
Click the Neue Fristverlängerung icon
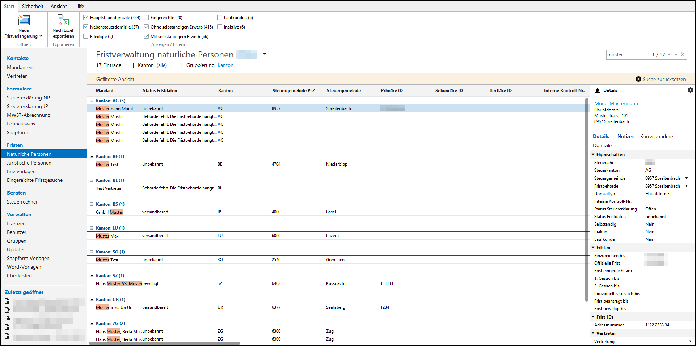pos(24,20)
